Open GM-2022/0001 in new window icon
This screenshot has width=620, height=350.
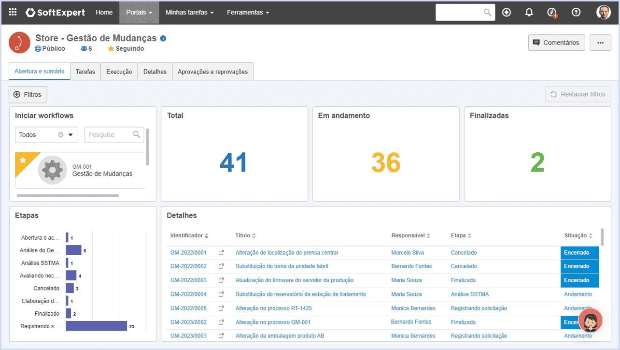[221, 253]
